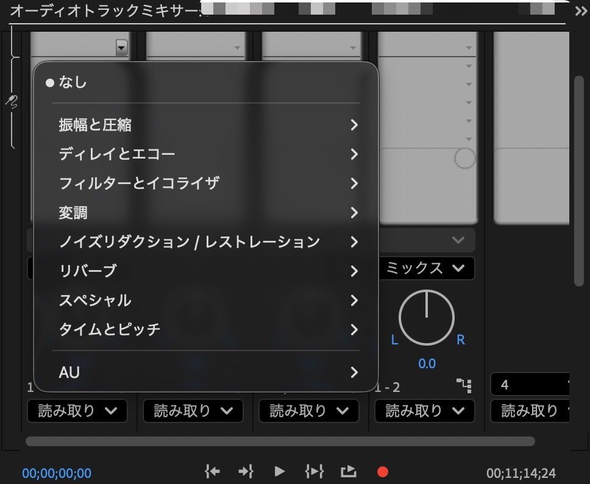
Task: Open the タイムとピッチ submenu
Action: point(206,330)
